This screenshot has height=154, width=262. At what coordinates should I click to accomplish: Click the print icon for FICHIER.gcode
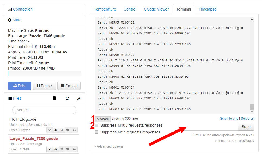74,130
